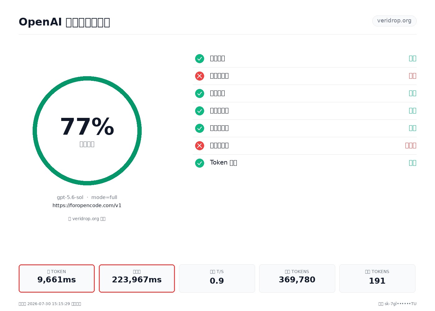This screenshot has width=435, height=311.
Task: Click the topmost green check icon in checklist
Action: [x=199, y=58]
